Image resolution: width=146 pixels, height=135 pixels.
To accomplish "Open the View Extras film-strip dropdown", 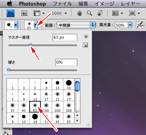I will [x=39, y=13].
